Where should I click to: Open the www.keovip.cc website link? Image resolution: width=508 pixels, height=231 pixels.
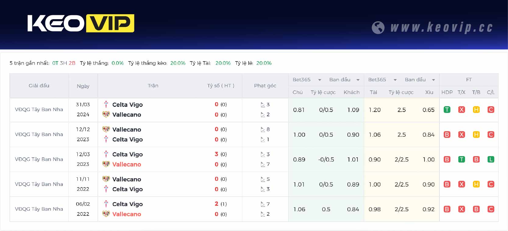click(441, 27)
